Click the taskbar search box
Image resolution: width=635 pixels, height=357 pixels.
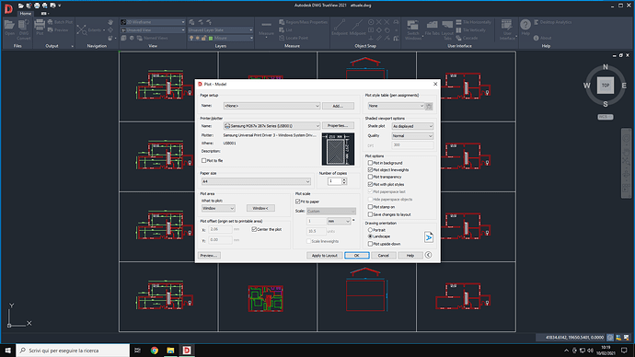click(73, 351)
